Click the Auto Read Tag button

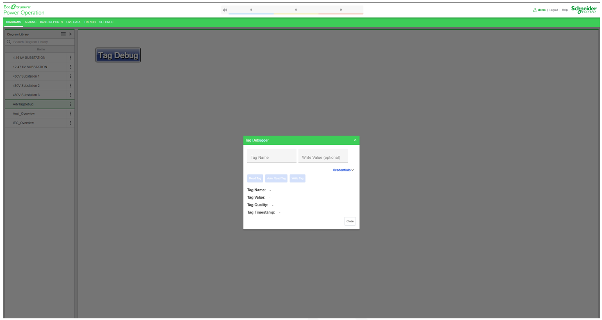coord(276,178)
